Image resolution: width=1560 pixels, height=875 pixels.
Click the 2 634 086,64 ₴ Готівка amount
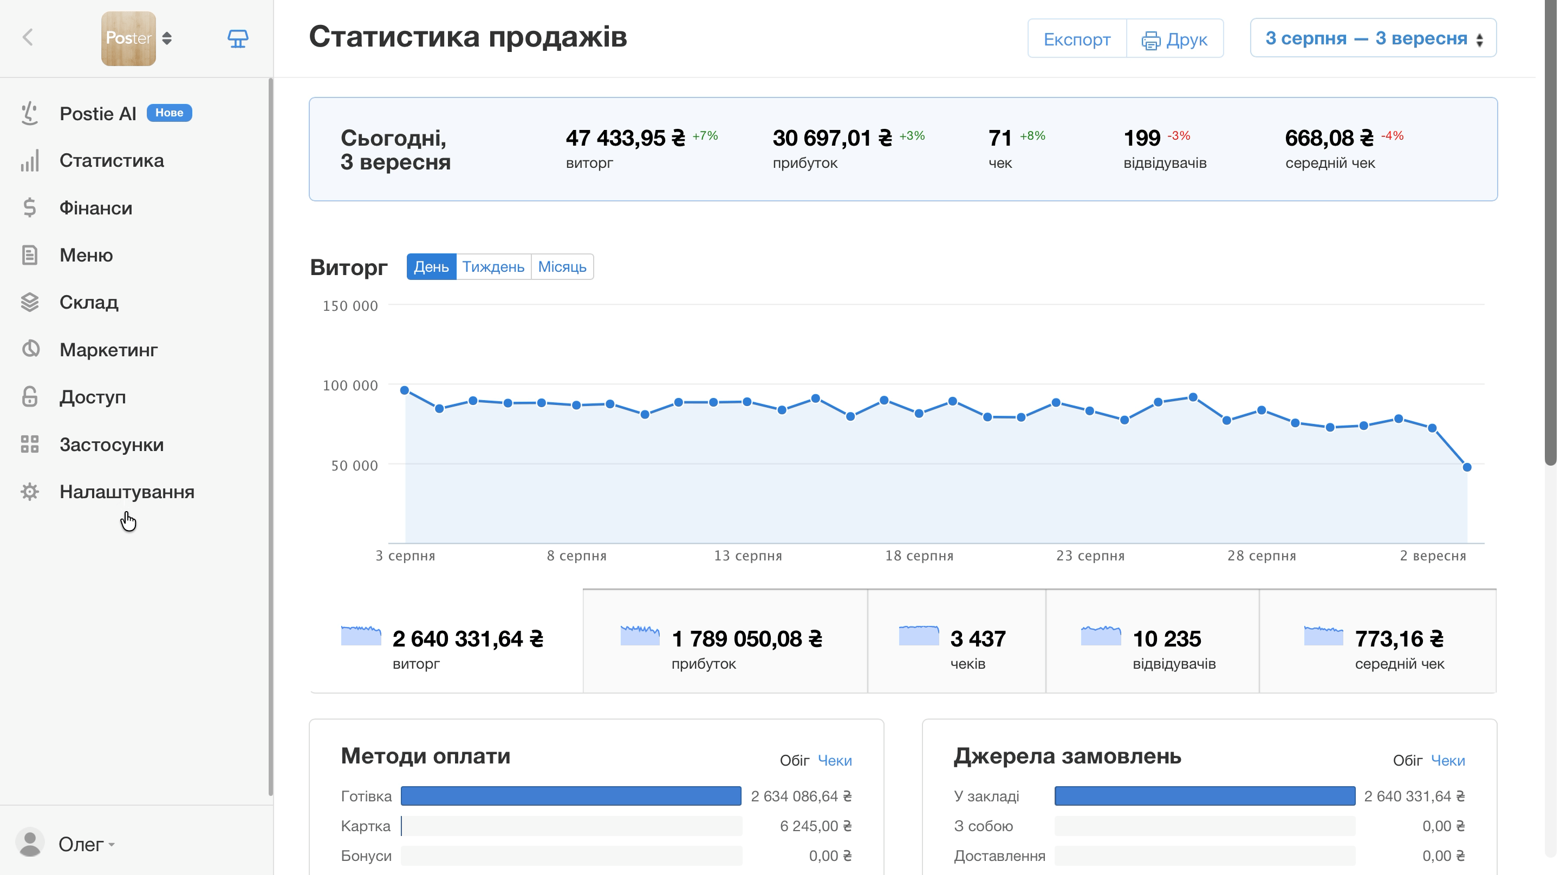[x=801, y=797]
